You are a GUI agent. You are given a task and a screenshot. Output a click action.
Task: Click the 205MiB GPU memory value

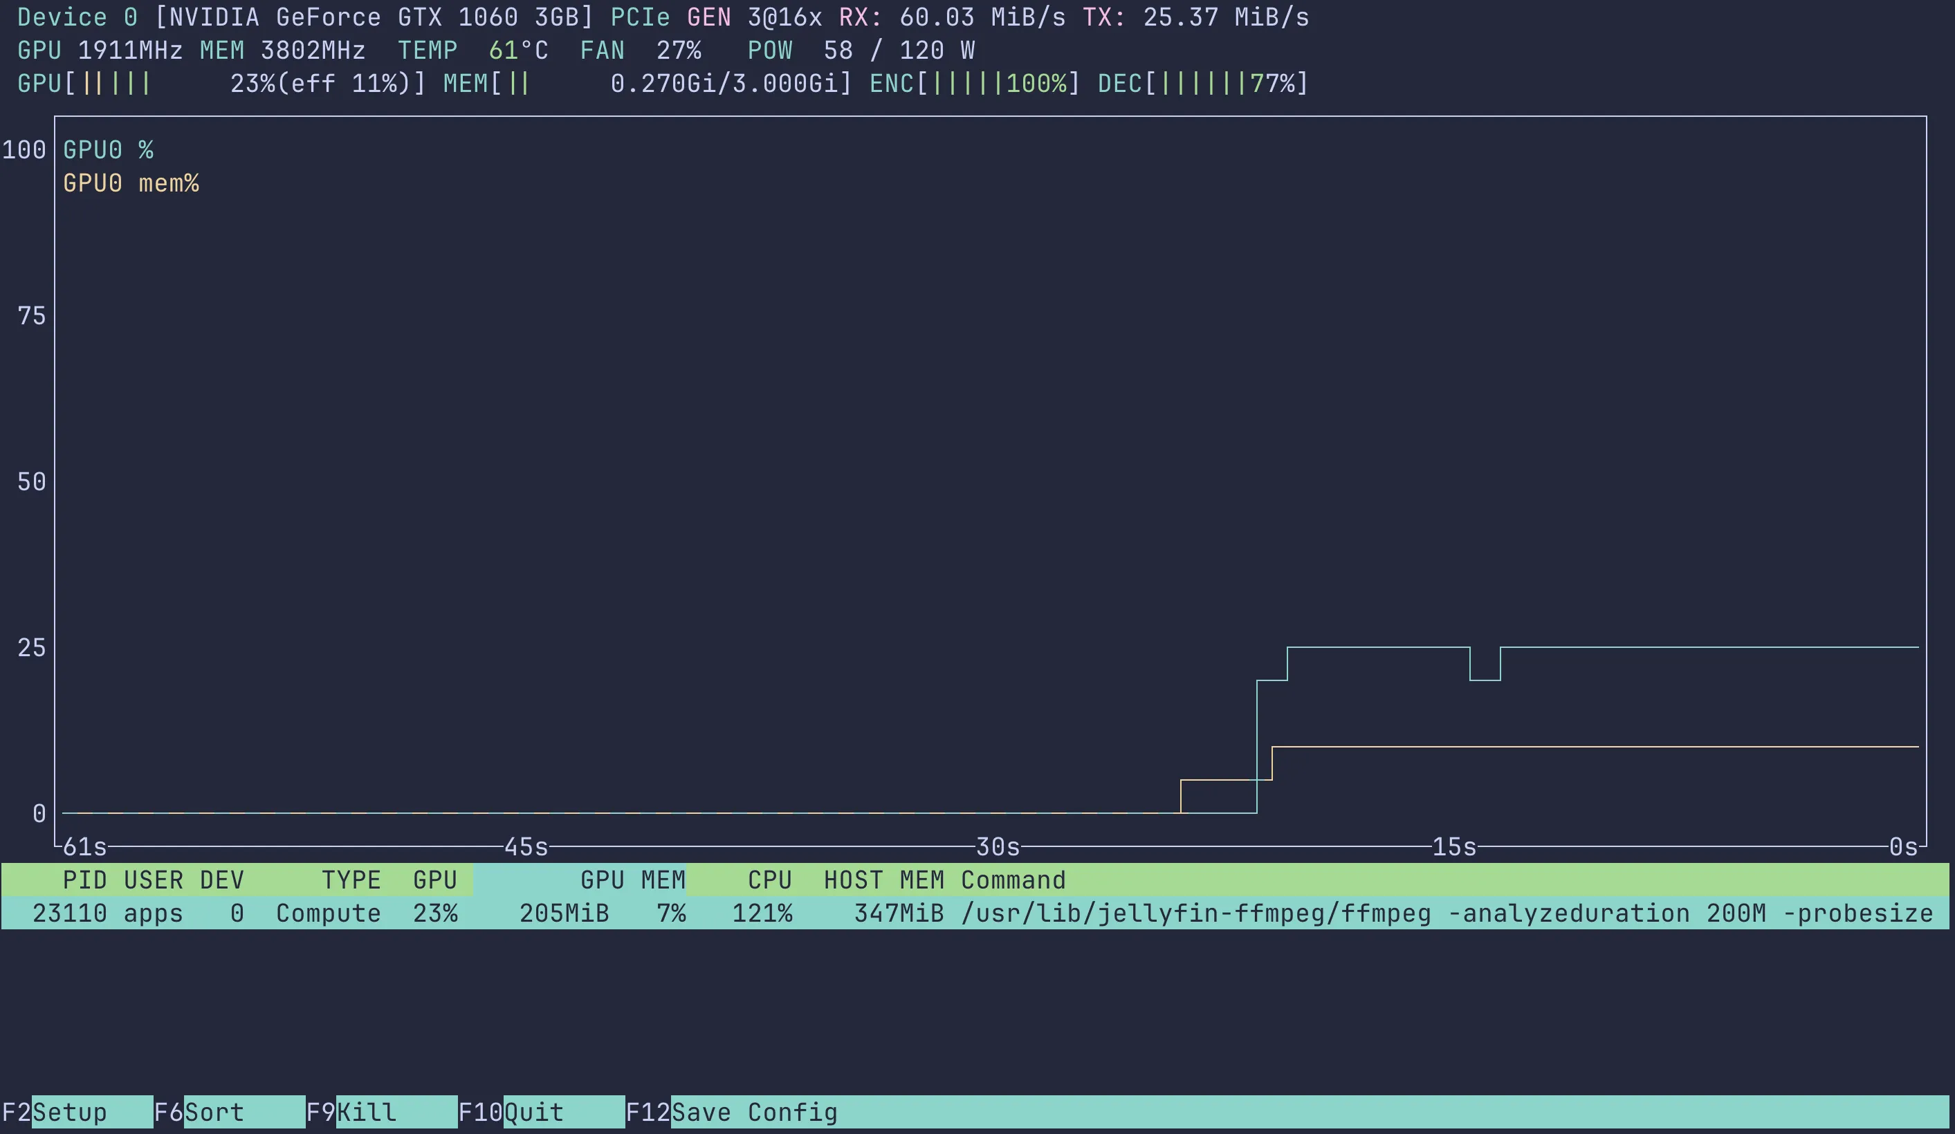[x=564, y=913]
